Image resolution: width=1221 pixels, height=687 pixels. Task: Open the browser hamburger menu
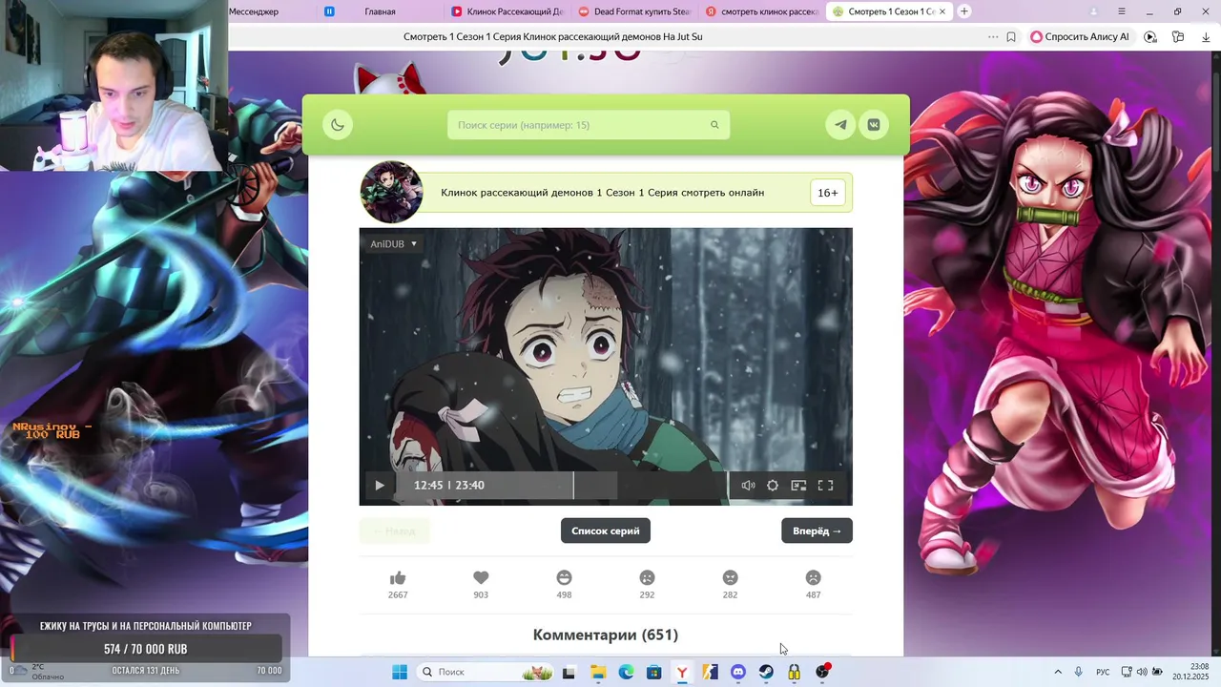1122,11
